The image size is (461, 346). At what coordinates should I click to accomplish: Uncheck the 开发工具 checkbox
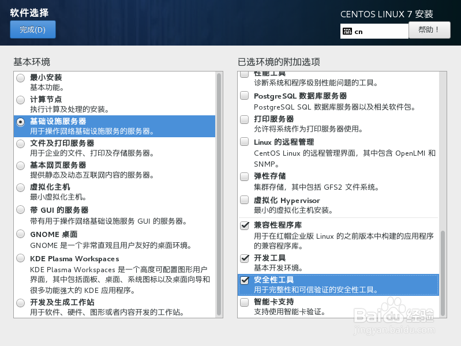pos(245,258)
